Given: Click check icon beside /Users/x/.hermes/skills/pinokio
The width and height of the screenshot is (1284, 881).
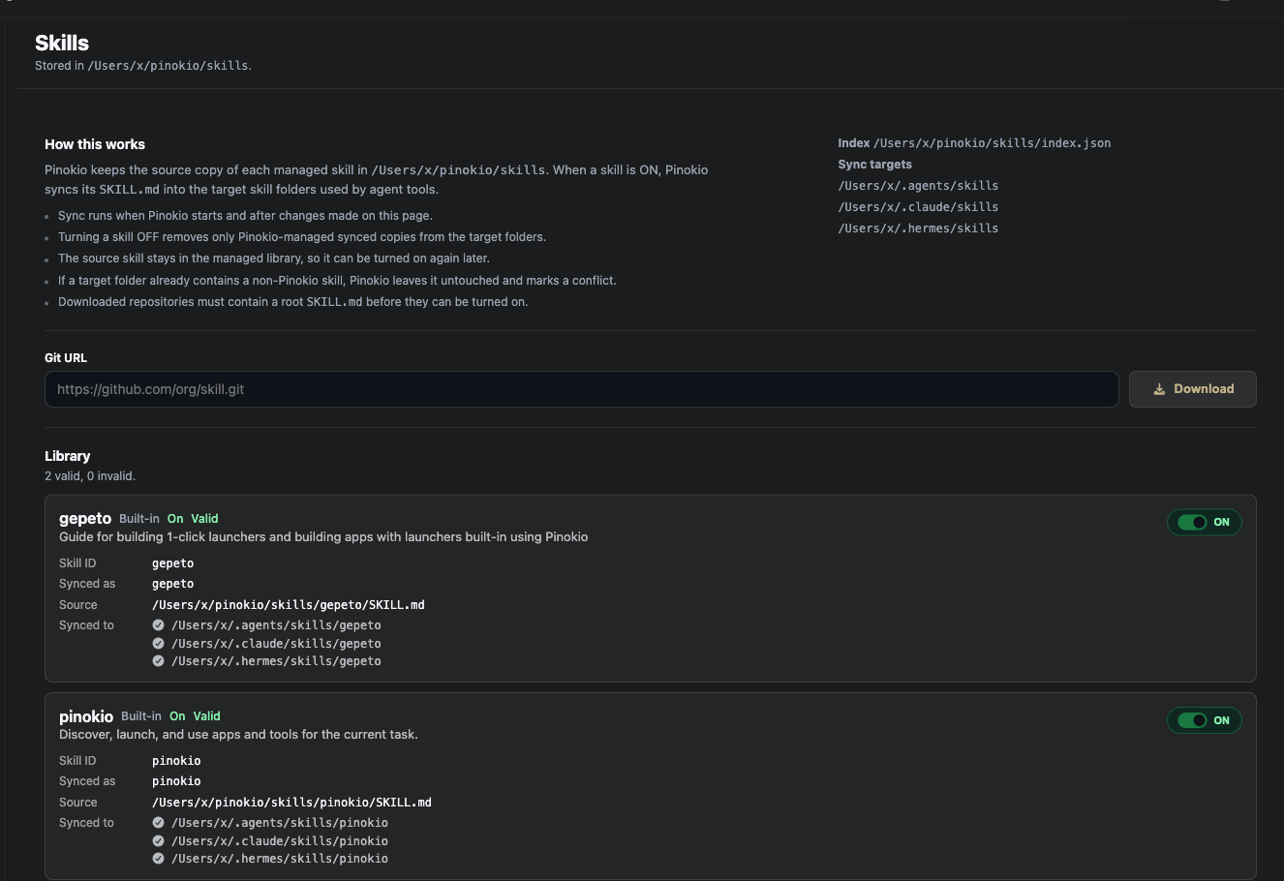Looking at the screenshot, I should click(x=158, y=859).
